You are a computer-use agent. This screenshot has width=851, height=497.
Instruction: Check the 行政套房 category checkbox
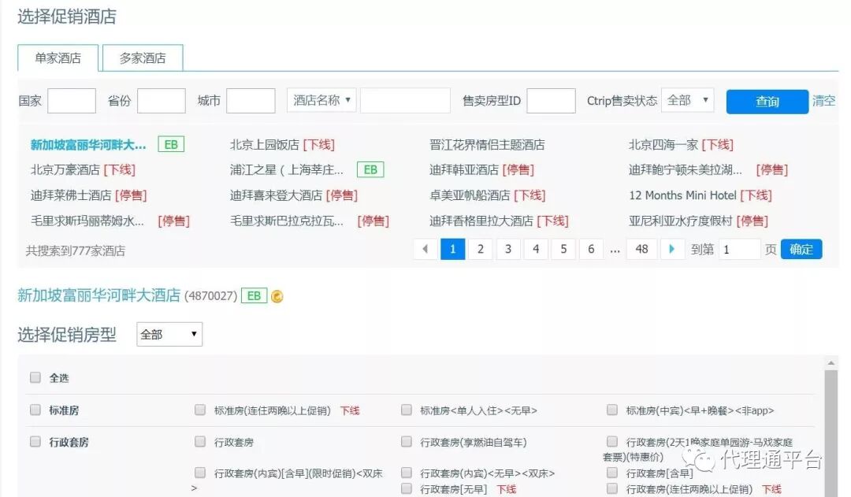tap(35, 442)
